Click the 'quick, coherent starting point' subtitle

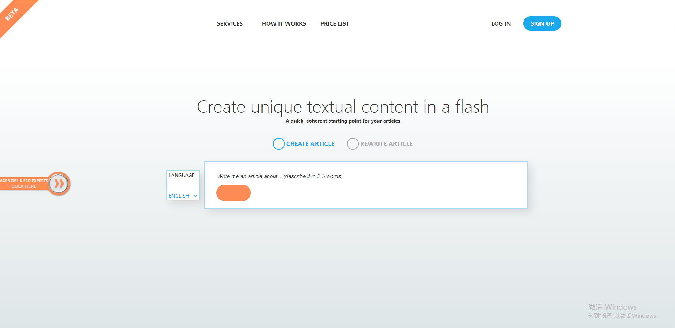pyautogui.click(x=342, y=121)
